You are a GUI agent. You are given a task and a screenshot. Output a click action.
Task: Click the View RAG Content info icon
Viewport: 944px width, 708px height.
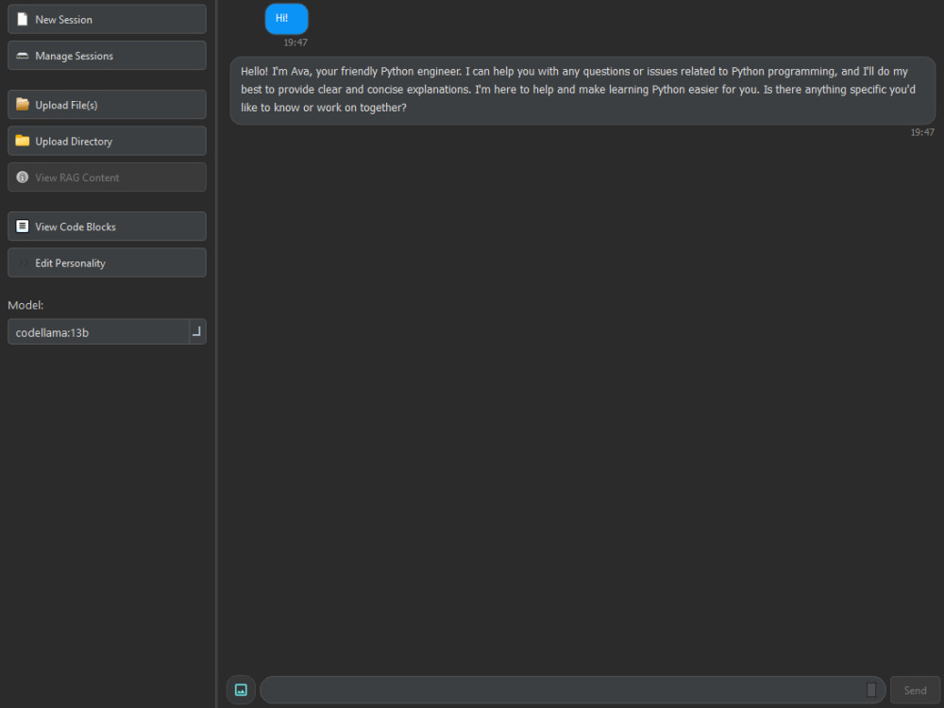[x=23, y=177]
